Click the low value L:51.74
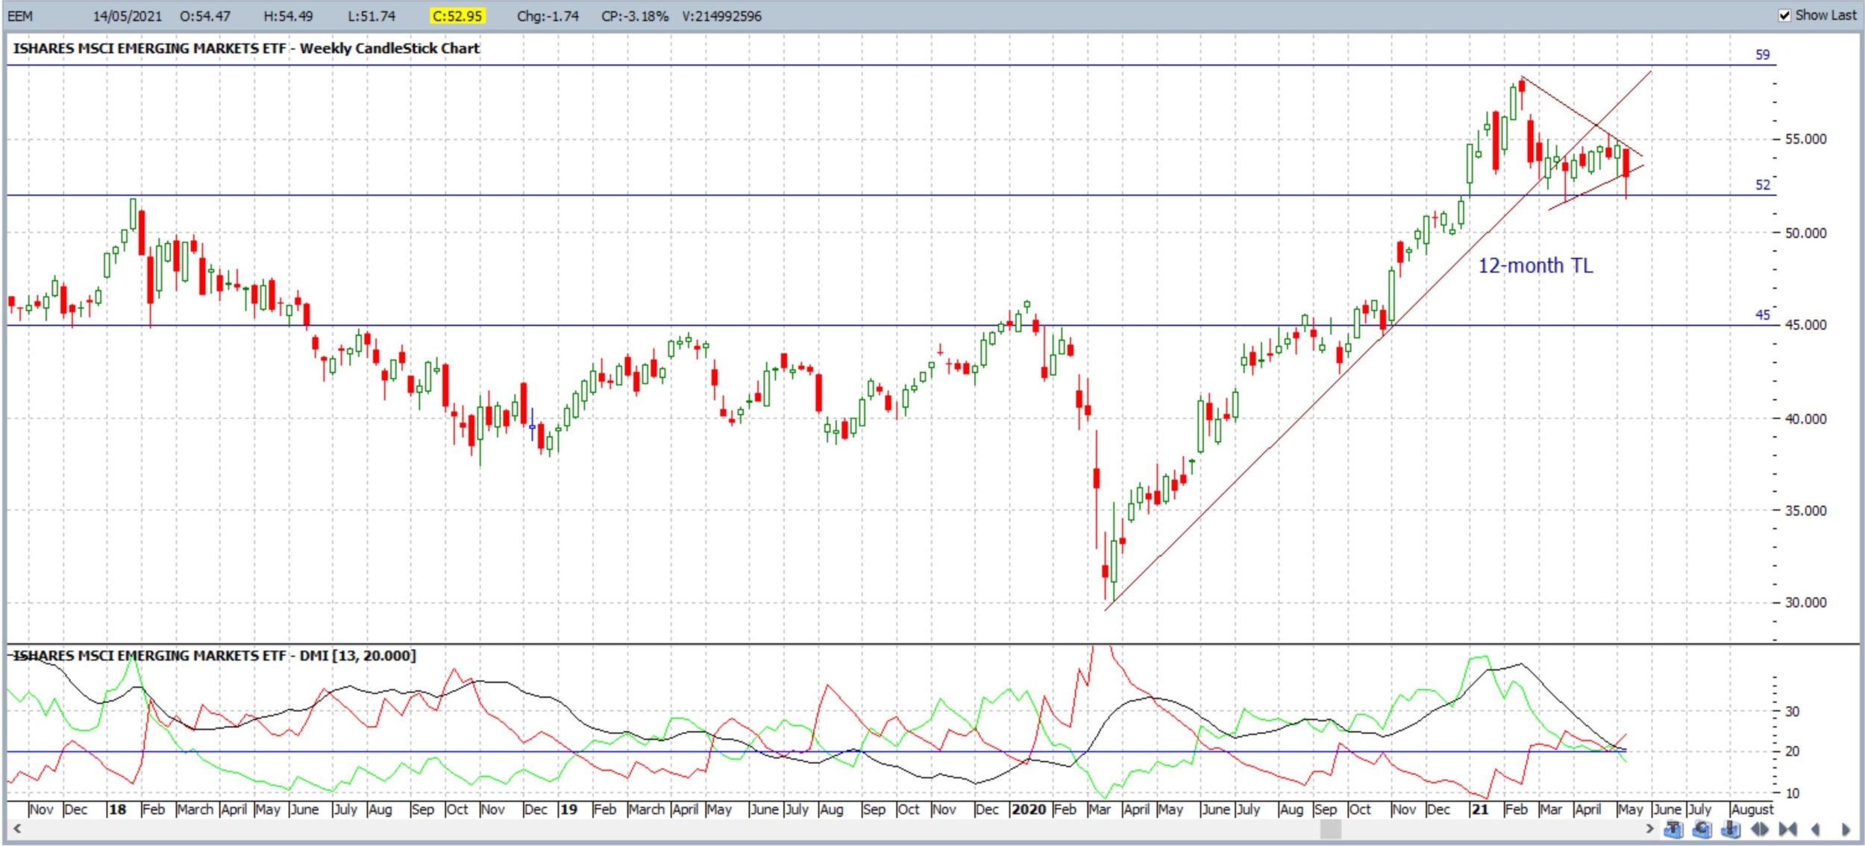The image size is (1865, 846). [372, 16]
